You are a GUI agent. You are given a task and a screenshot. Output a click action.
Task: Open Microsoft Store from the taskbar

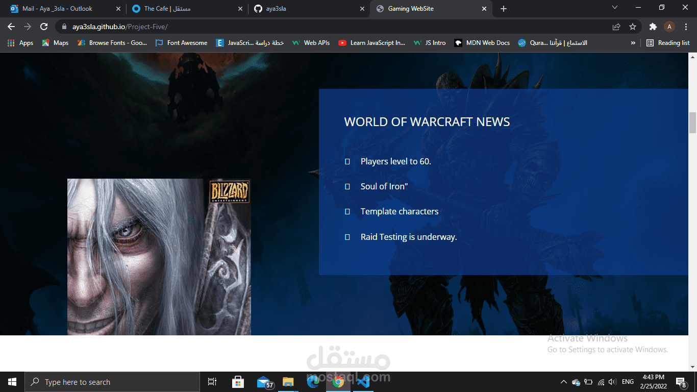click(x=238, y=382)
